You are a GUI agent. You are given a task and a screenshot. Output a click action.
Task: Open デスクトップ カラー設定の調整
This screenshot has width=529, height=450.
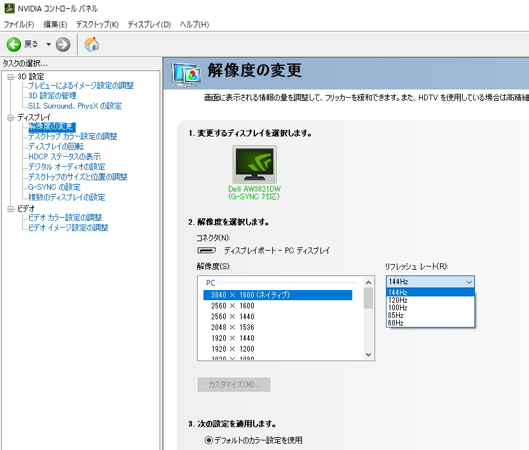72,136
